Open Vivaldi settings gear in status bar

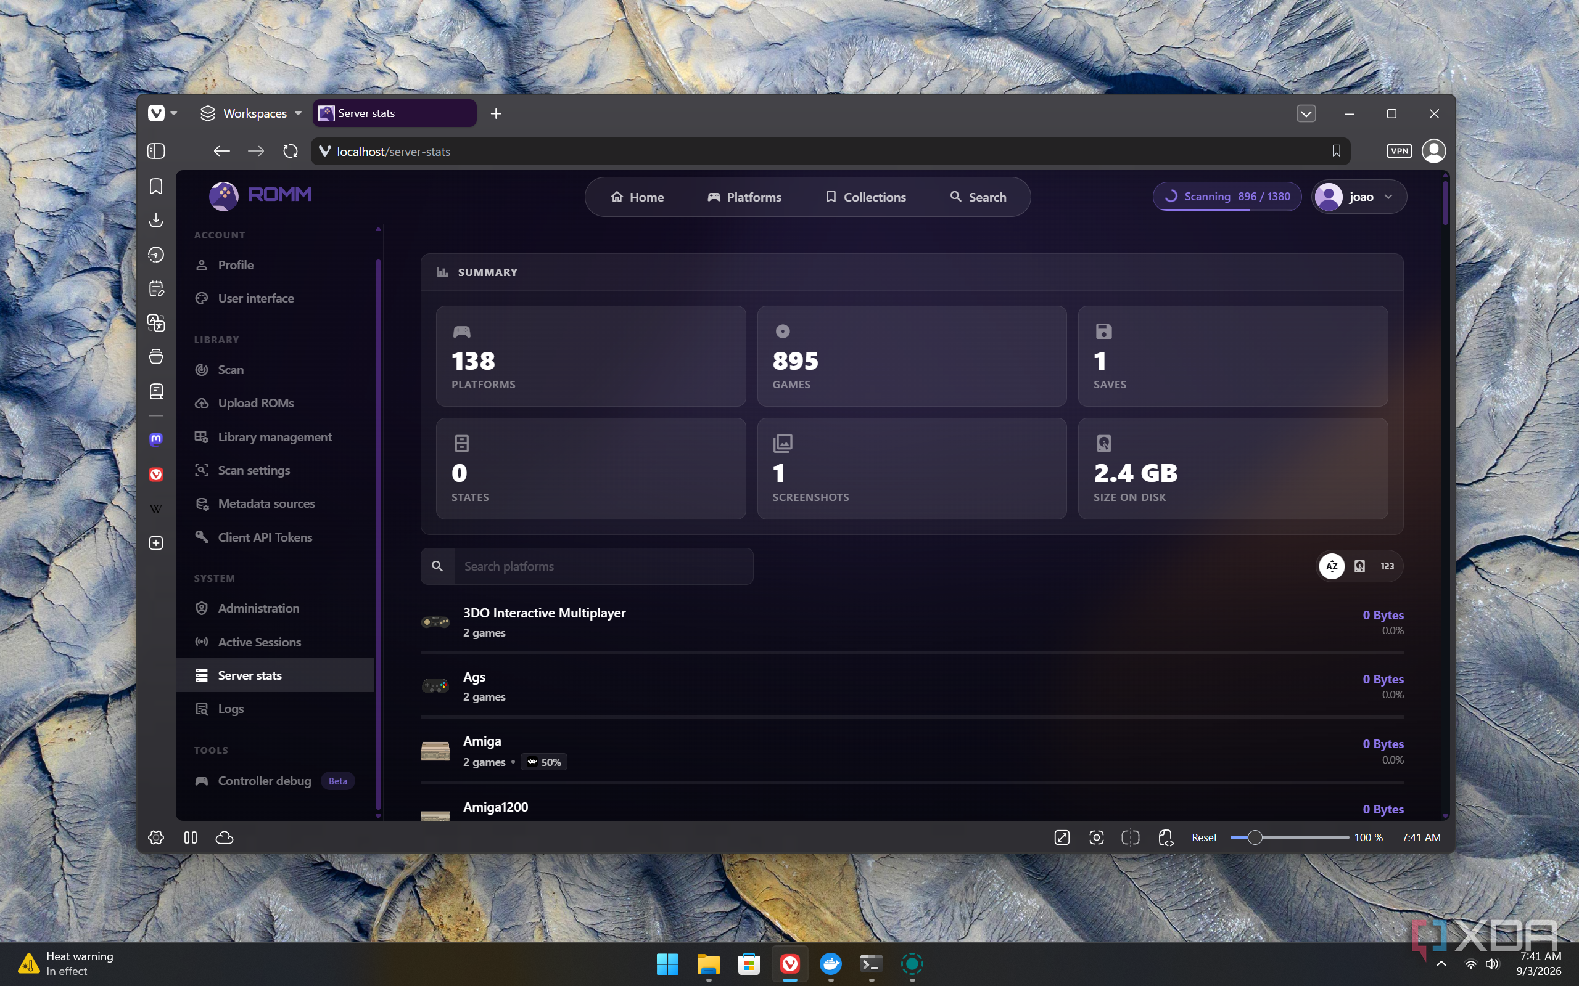click(x=156, y=837)
